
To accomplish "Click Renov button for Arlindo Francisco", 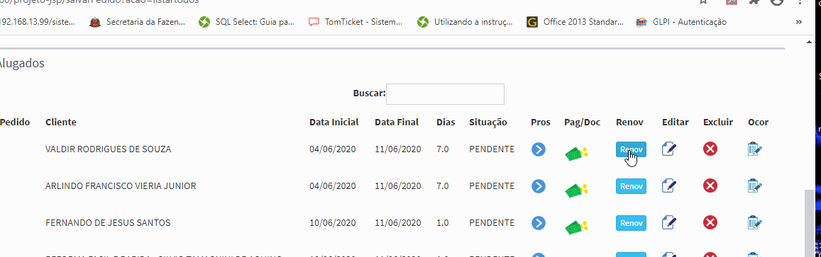I will [x=631, y=186].
